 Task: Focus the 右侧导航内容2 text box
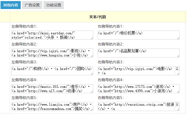(138, 53)
